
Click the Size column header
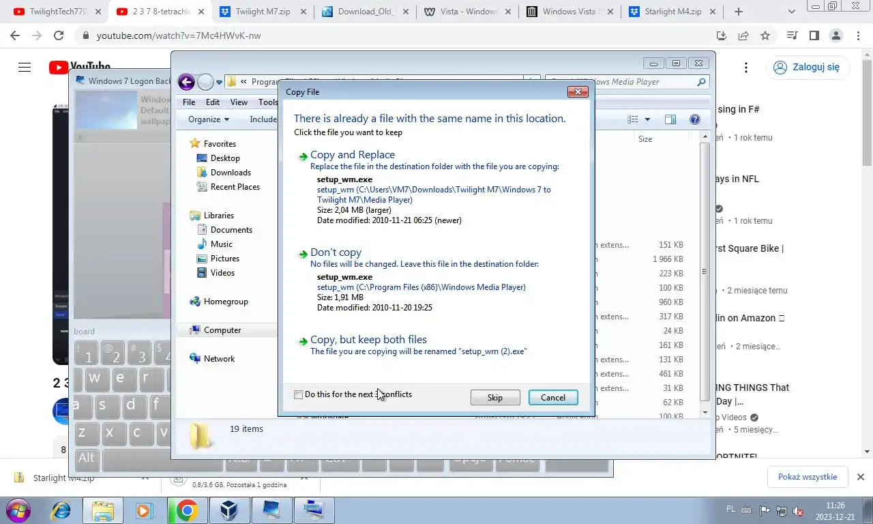coord(645,139)
